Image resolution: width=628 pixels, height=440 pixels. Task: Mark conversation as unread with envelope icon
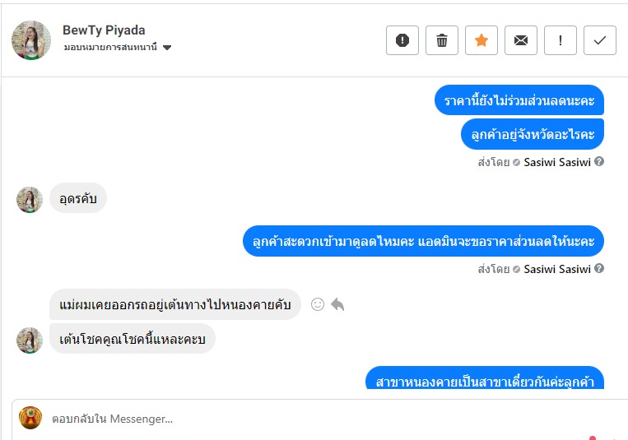click(521, 40)
